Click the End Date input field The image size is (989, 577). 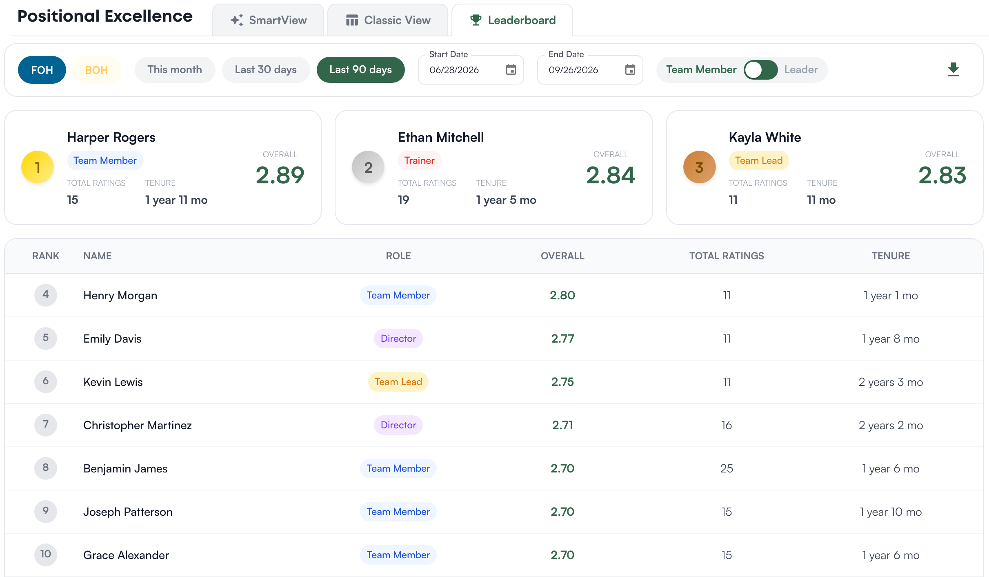(590, 70)
